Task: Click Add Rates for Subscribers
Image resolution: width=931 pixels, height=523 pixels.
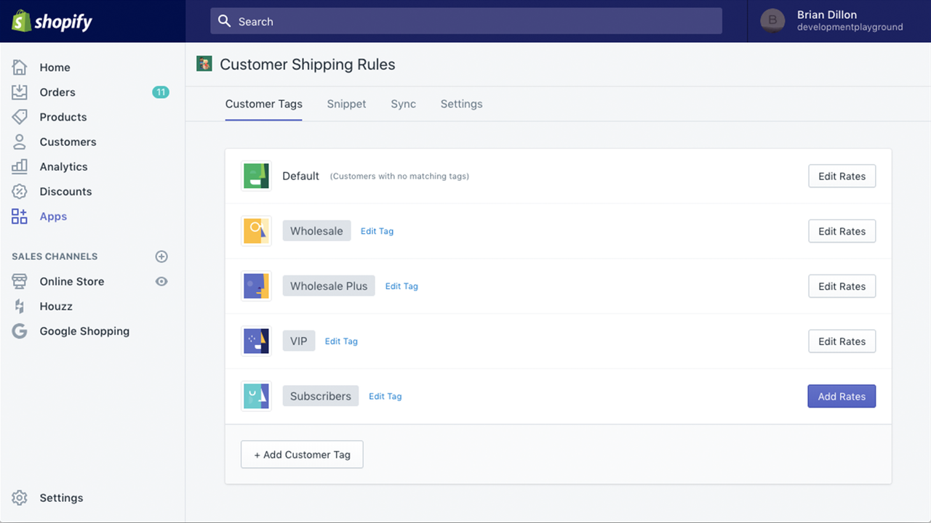Action: (x=842, y=397)
